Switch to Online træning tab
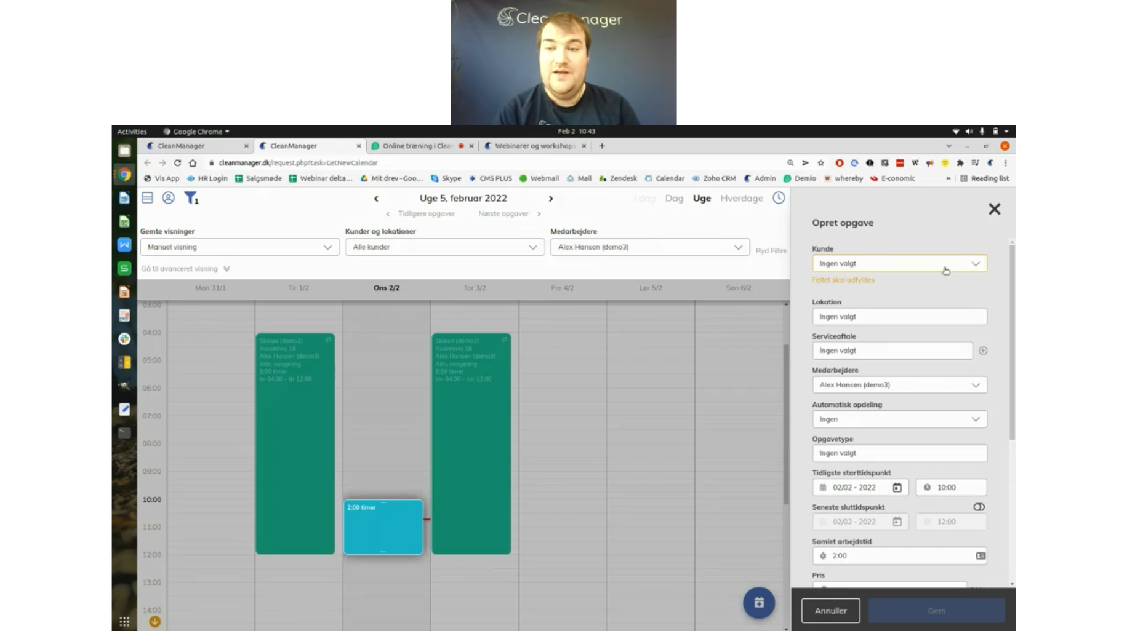 click(422, 146)
